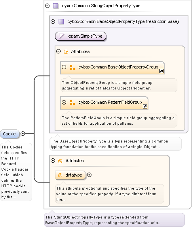Click the orange blocks icon of PatternFieldGroup

tap(72, 103)
